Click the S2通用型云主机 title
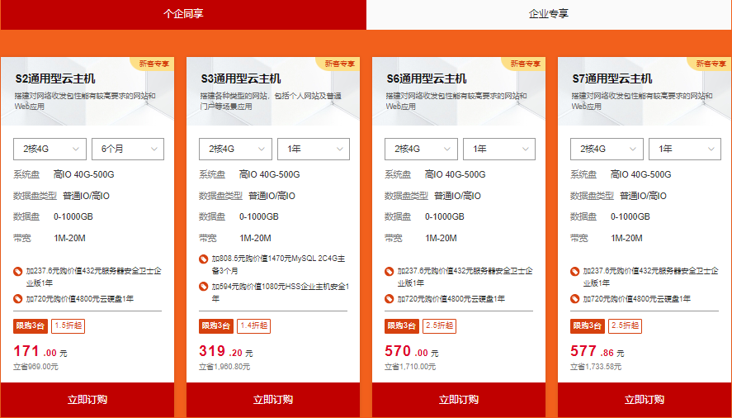 tap(55, 79)
